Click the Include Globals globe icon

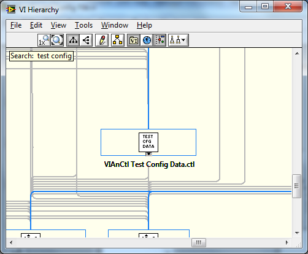(x=147, y=40)
